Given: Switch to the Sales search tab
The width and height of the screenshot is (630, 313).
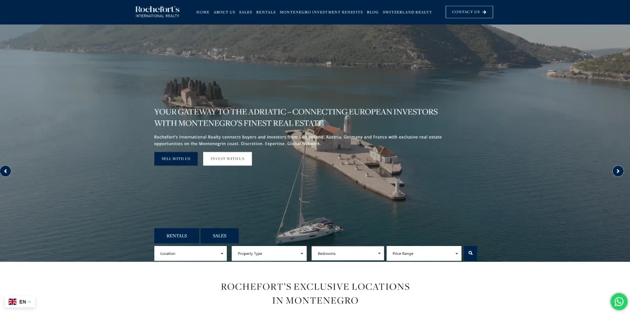Looking at the screenshot, I should tap(219, 236).
